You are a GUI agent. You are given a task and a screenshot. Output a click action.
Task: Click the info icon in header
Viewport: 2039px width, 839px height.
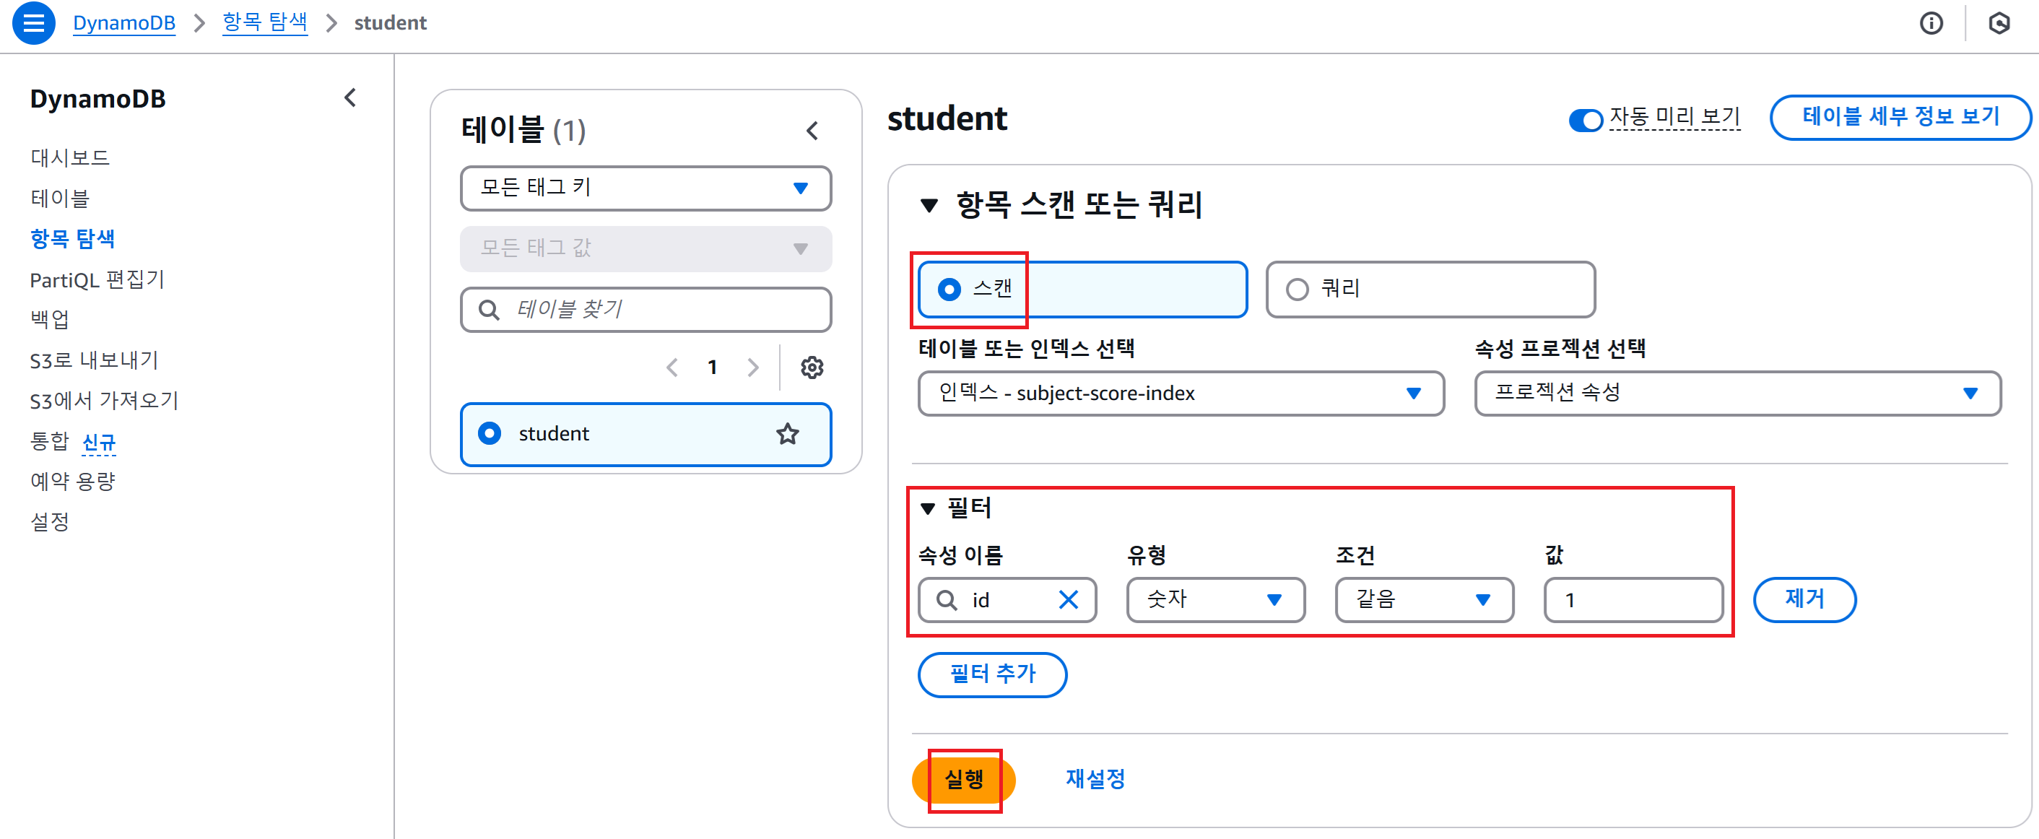[x=1931, y=24]
